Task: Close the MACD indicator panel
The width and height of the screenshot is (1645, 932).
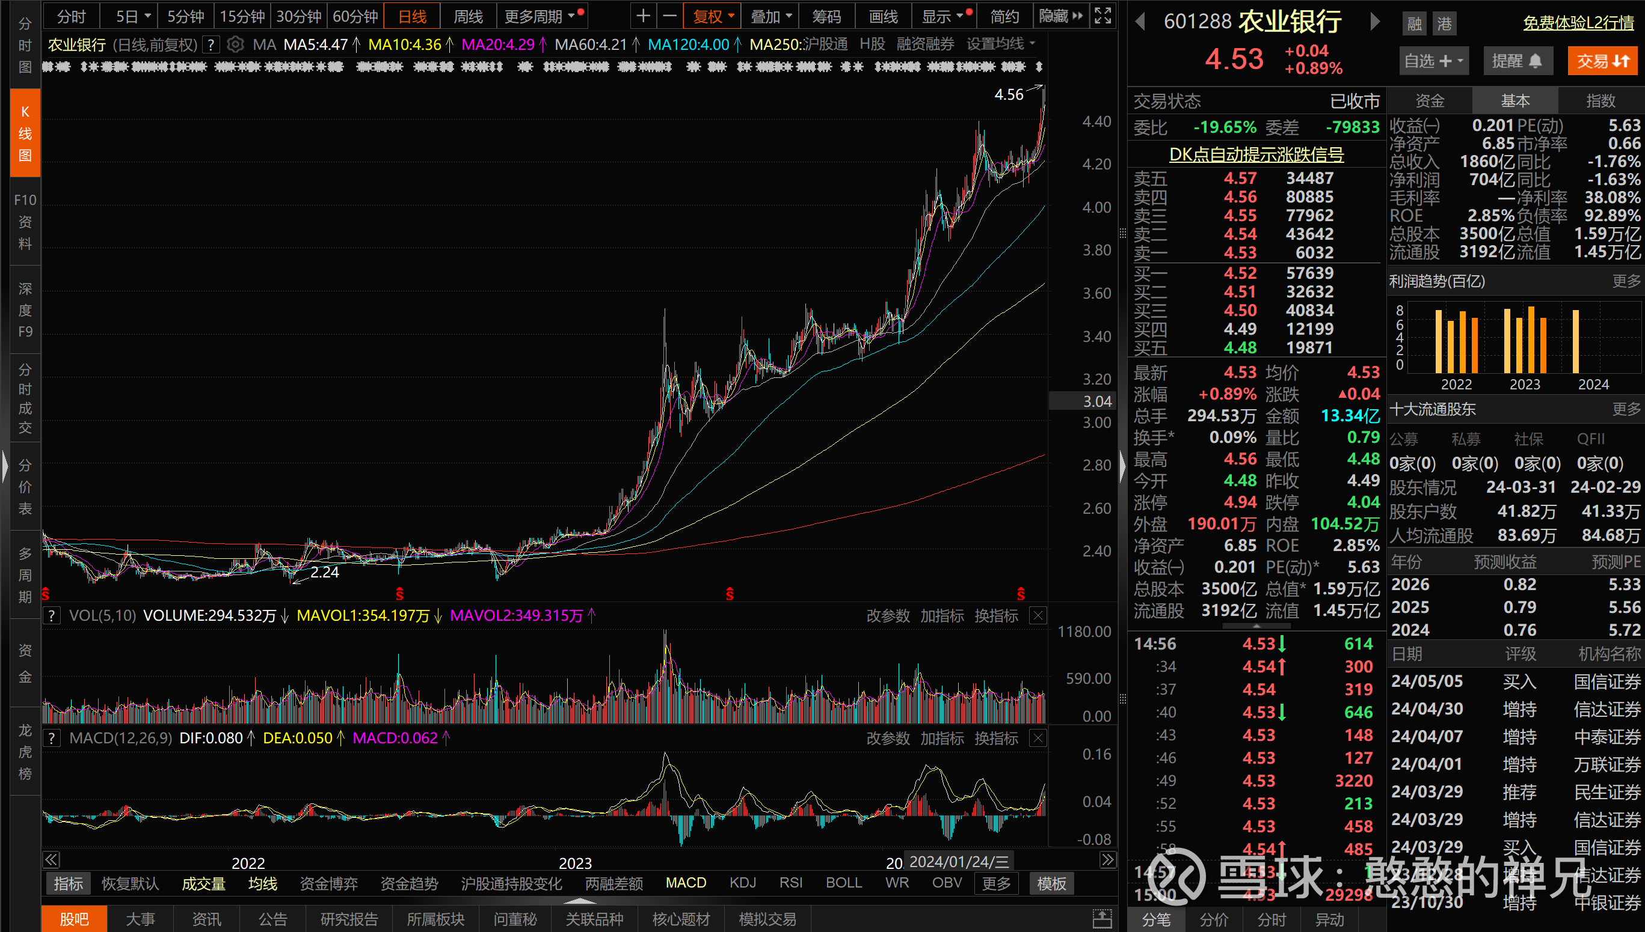Action: (1038, 738)
